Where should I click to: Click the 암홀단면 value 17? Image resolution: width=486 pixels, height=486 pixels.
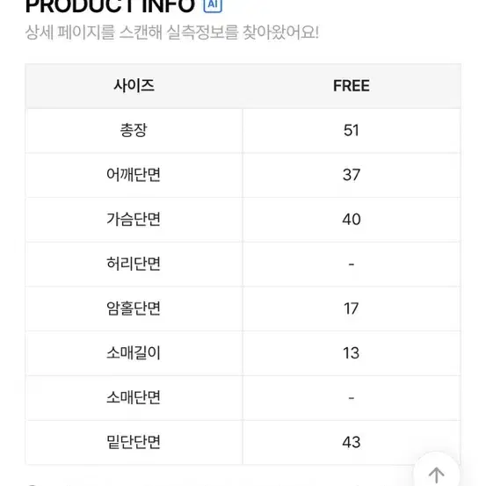click(352, 308)
